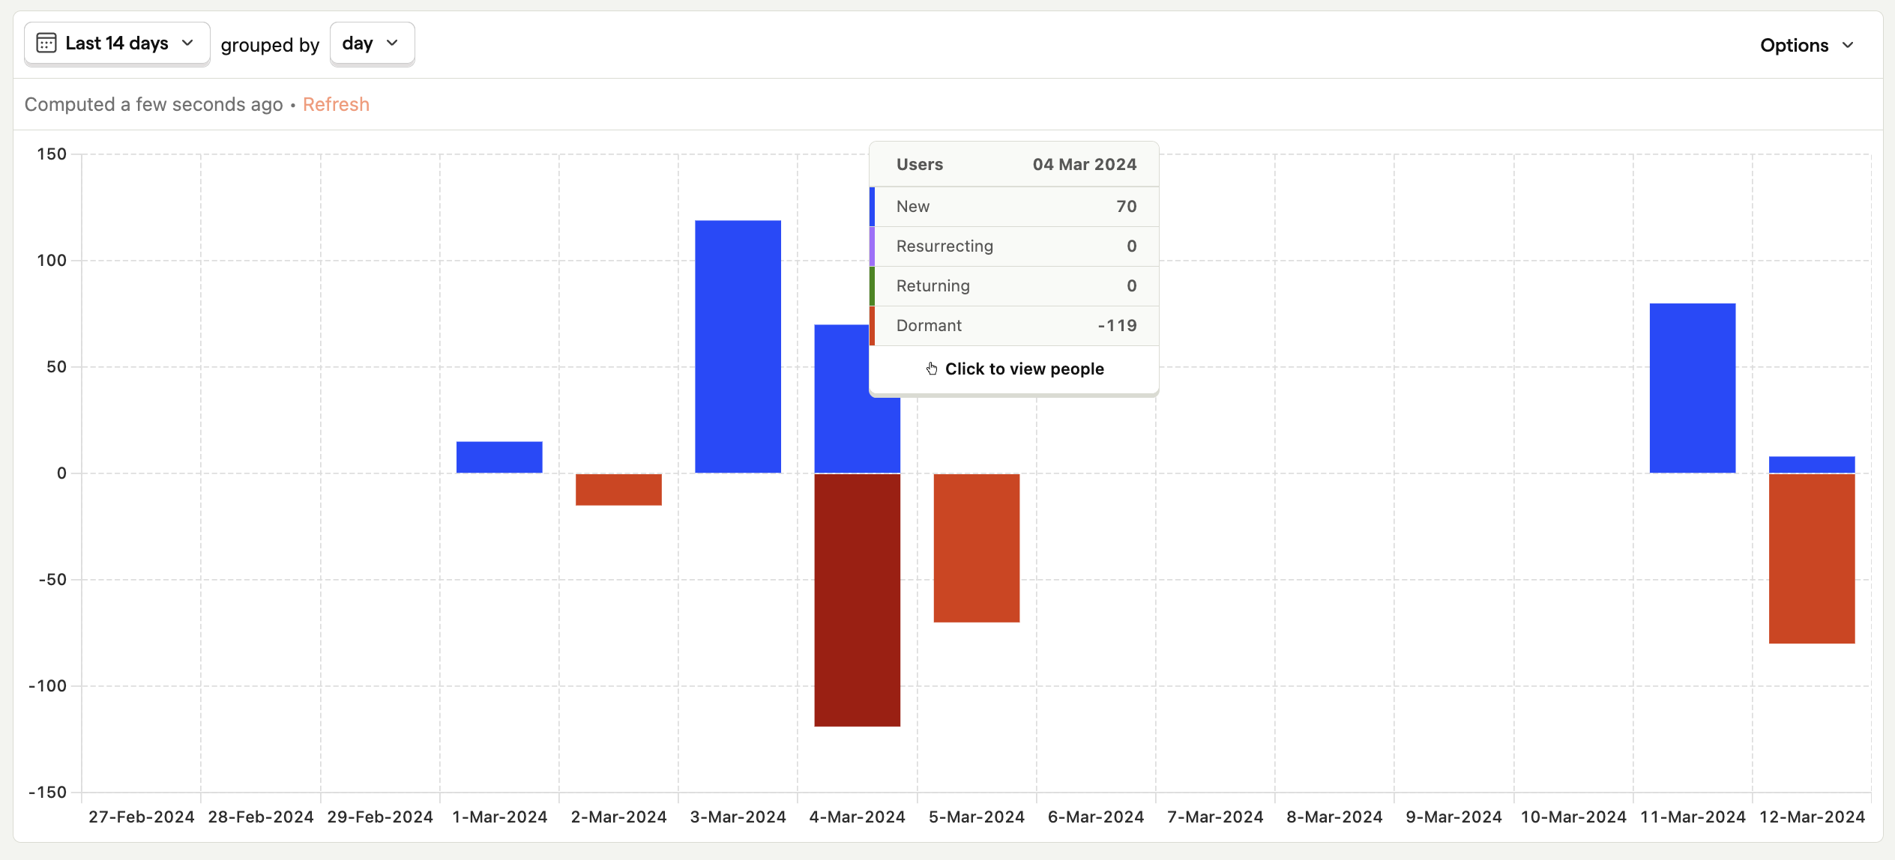
Task: Click the dark red Dormant bar for 4-Mar-2024
Action: (x=857, y=599)
